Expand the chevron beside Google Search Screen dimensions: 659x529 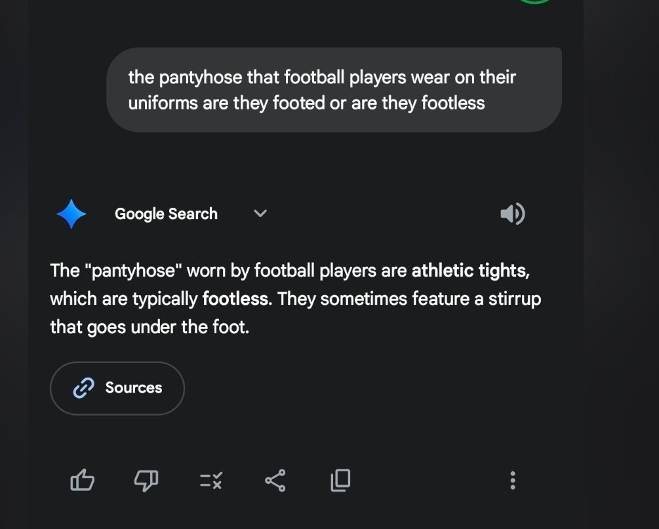click(x=260, y=213)
